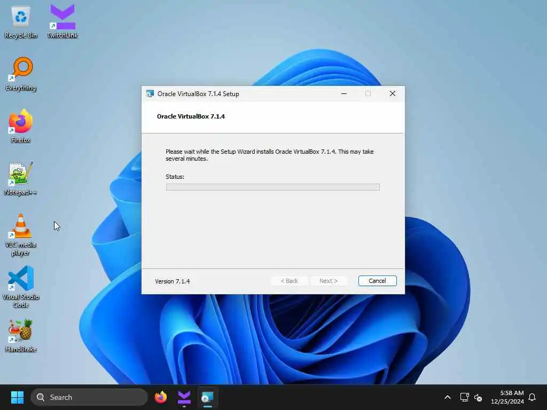Show hidden system tray icons

tap(448, 397)
